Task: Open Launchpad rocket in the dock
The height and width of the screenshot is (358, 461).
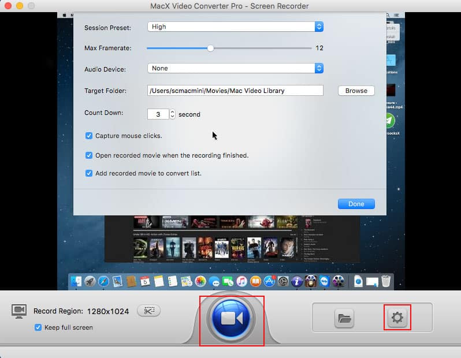Action: (x=90, y=282)
